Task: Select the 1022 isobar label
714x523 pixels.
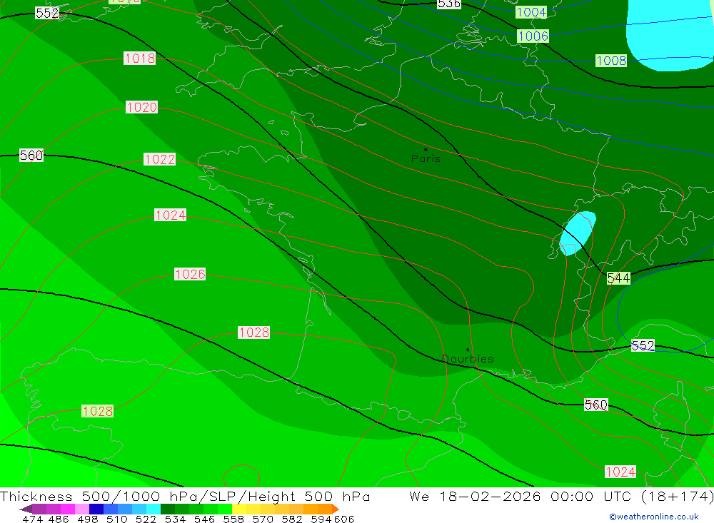Action: (159, 159)
